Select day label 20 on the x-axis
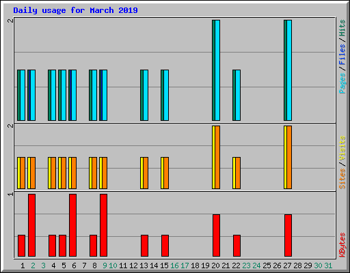The width and height of the screenshot is (350, 273). tap(215, 265)
